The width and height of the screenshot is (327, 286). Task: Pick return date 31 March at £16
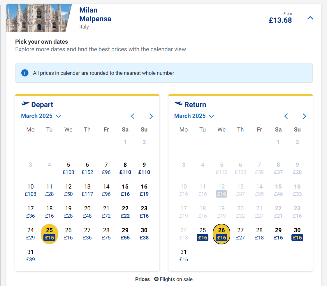tap(184, 256)
